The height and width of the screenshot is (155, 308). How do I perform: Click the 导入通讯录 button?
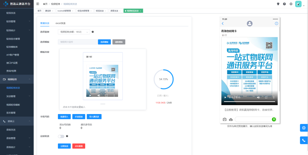(94, 117)
